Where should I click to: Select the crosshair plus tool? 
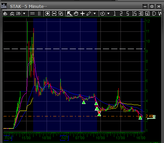[x=83, y=13]
